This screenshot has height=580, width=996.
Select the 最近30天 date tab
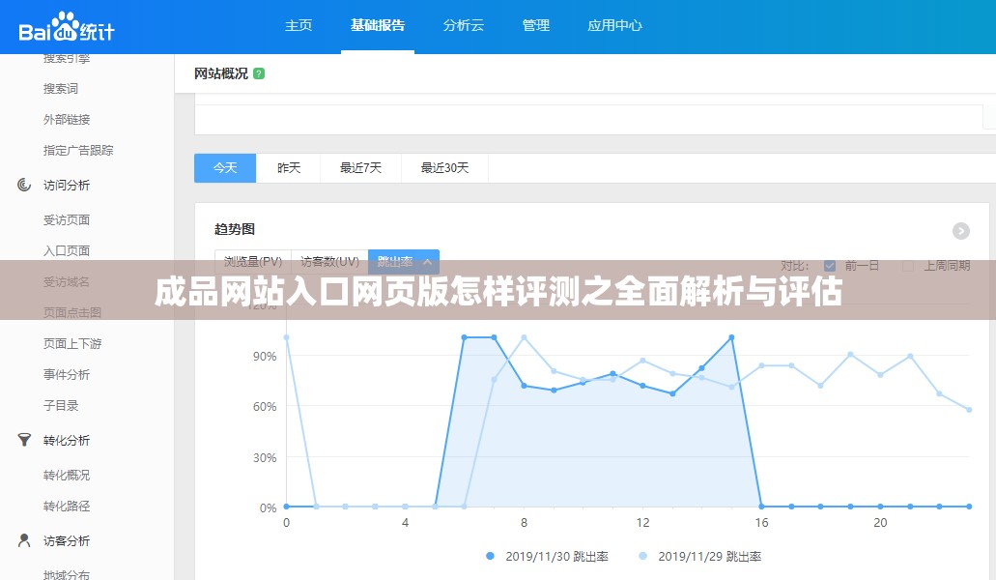(444, 167)
